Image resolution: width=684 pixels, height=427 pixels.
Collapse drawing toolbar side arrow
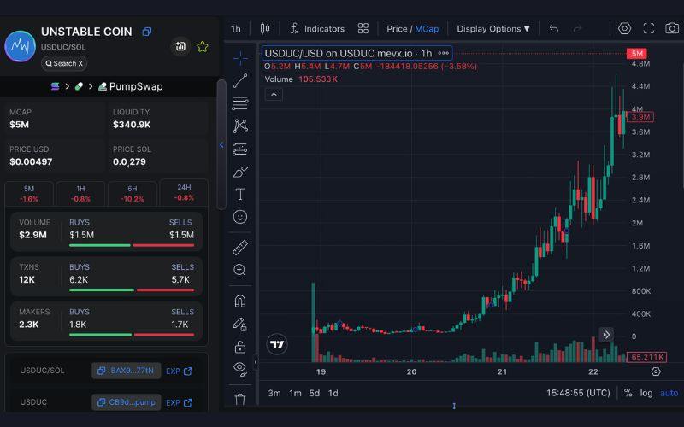pos(256,361)
